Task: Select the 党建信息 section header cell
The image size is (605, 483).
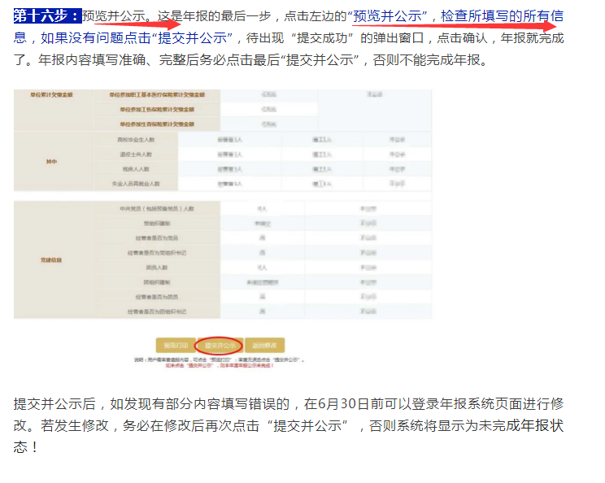Action: click(x=50, y=260)
